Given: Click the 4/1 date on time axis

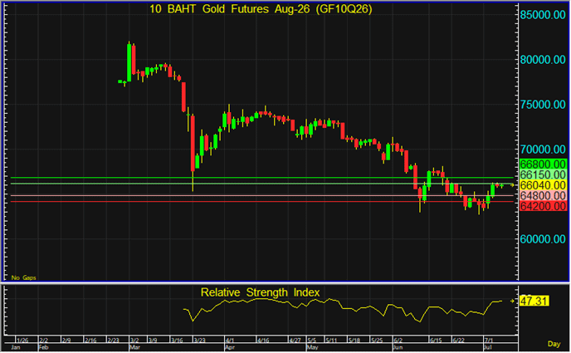Looking at the screenshot, I should [230, 341].
